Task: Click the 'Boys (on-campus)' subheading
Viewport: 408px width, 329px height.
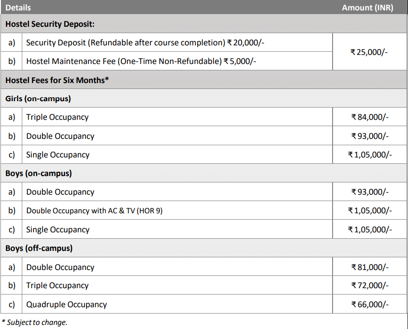Action: pos(39,173)
